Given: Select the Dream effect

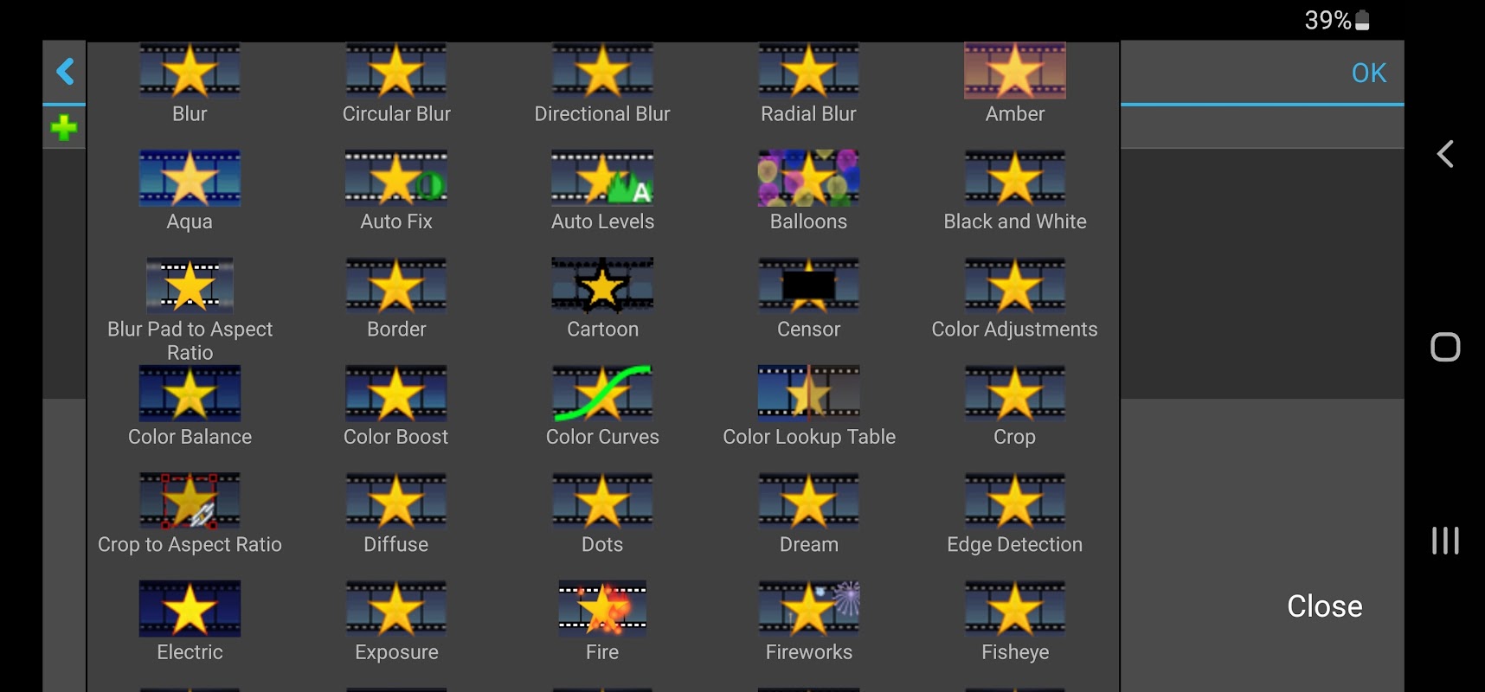Looking at the screenshot, I should [808, 501].
